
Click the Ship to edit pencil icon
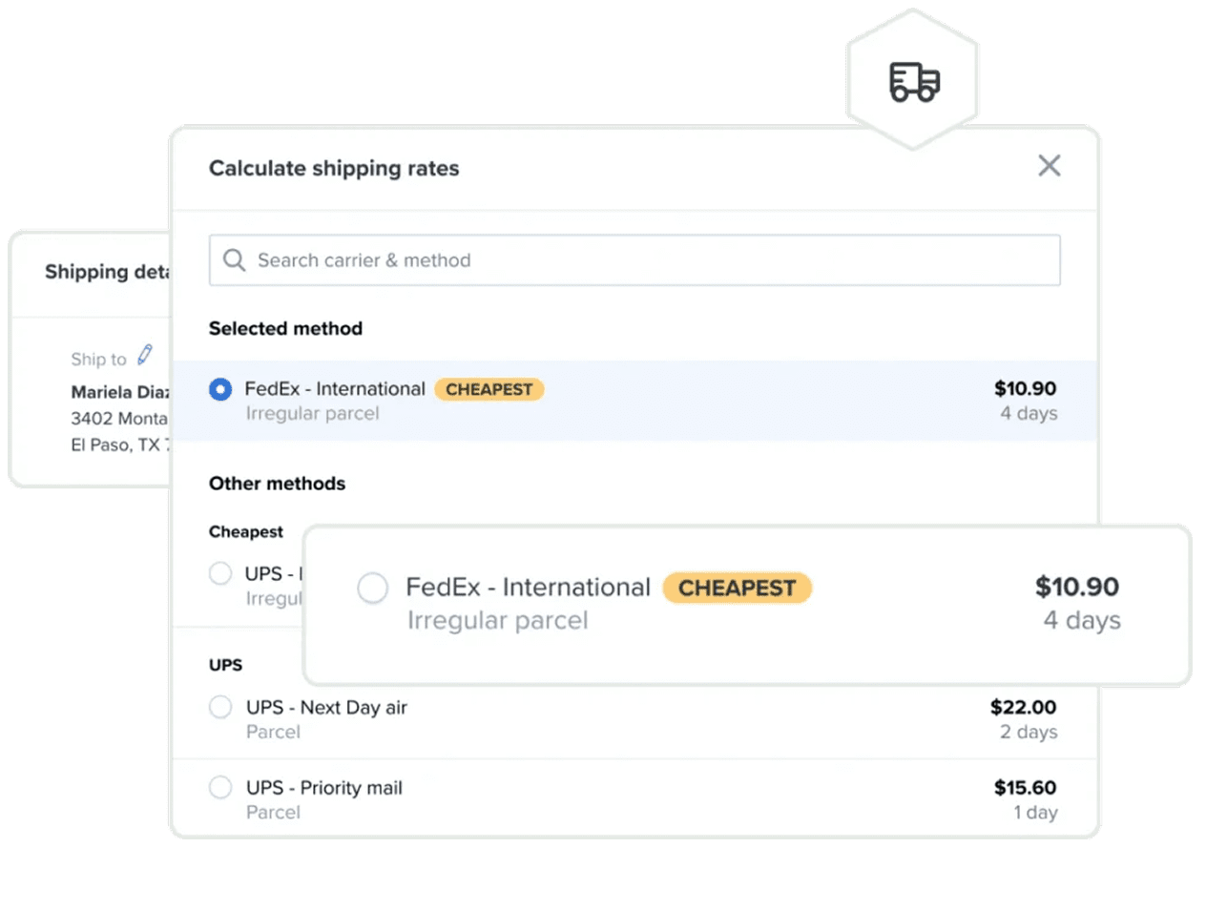click(x=145, y=356)
